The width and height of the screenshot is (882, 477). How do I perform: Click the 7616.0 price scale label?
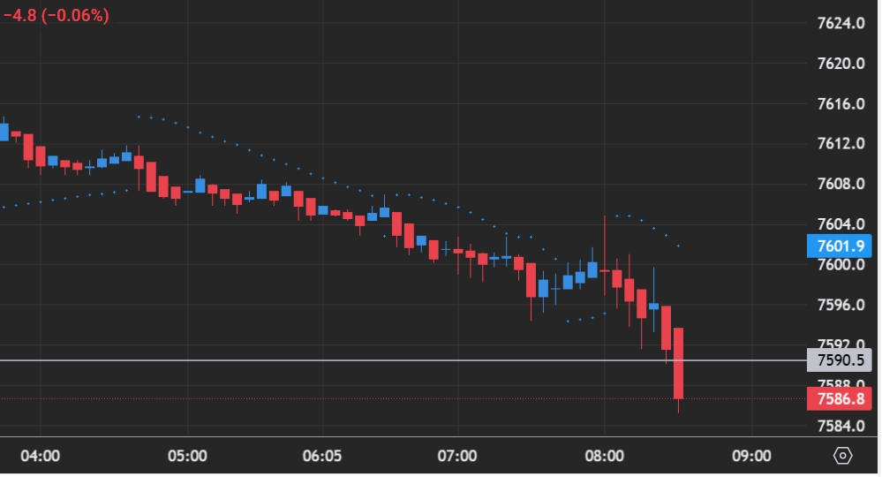point(841,104)
